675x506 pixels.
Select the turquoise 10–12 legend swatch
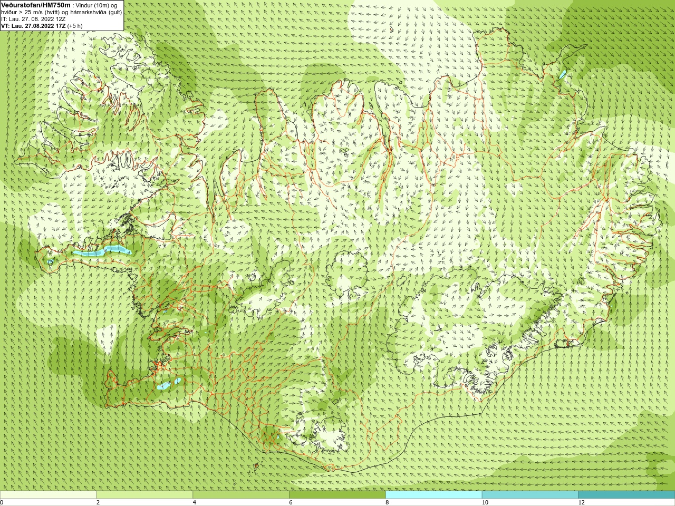530,495
